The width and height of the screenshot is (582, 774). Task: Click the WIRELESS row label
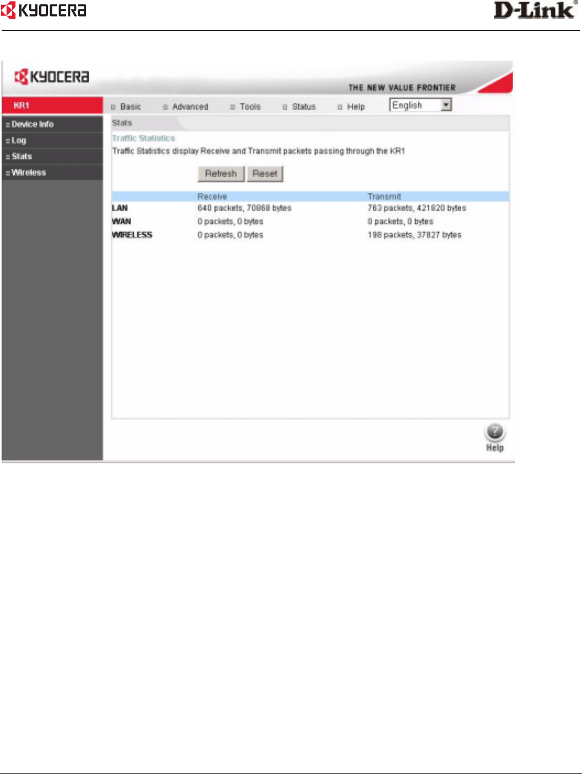coord(132,235)
